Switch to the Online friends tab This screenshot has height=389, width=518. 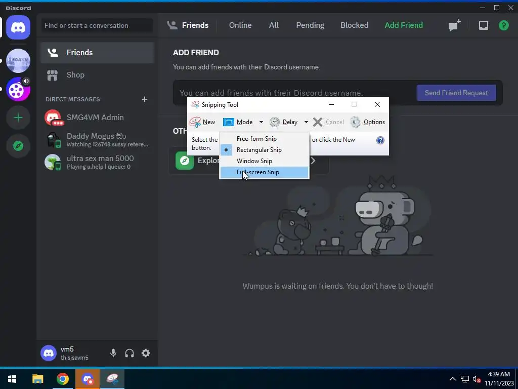point(240,25)
